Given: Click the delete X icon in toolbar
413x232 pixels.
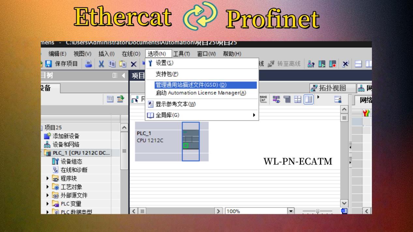Looking at the screenshot, I should (x=133, y=64).
